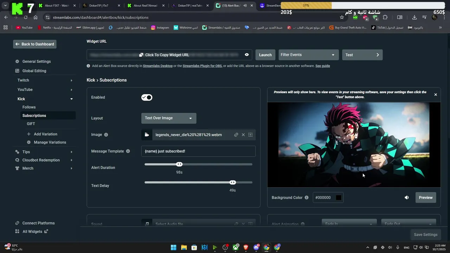This screenshot has width=450, height=253.
Task: Select Subscriptions under Kick
Action: tap(47, 116)
